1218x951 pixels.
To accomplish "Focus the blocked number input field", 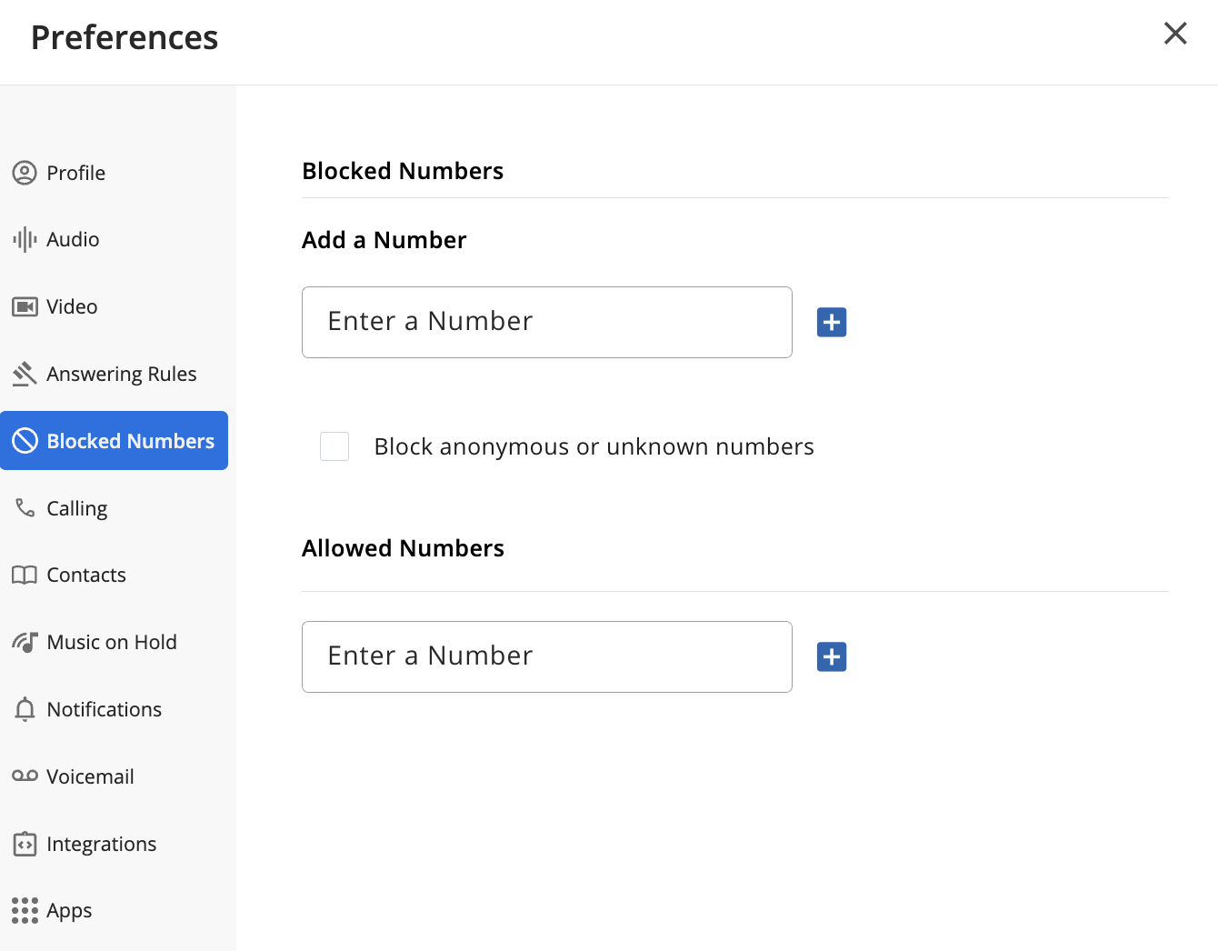I will [x=546, y=322].
